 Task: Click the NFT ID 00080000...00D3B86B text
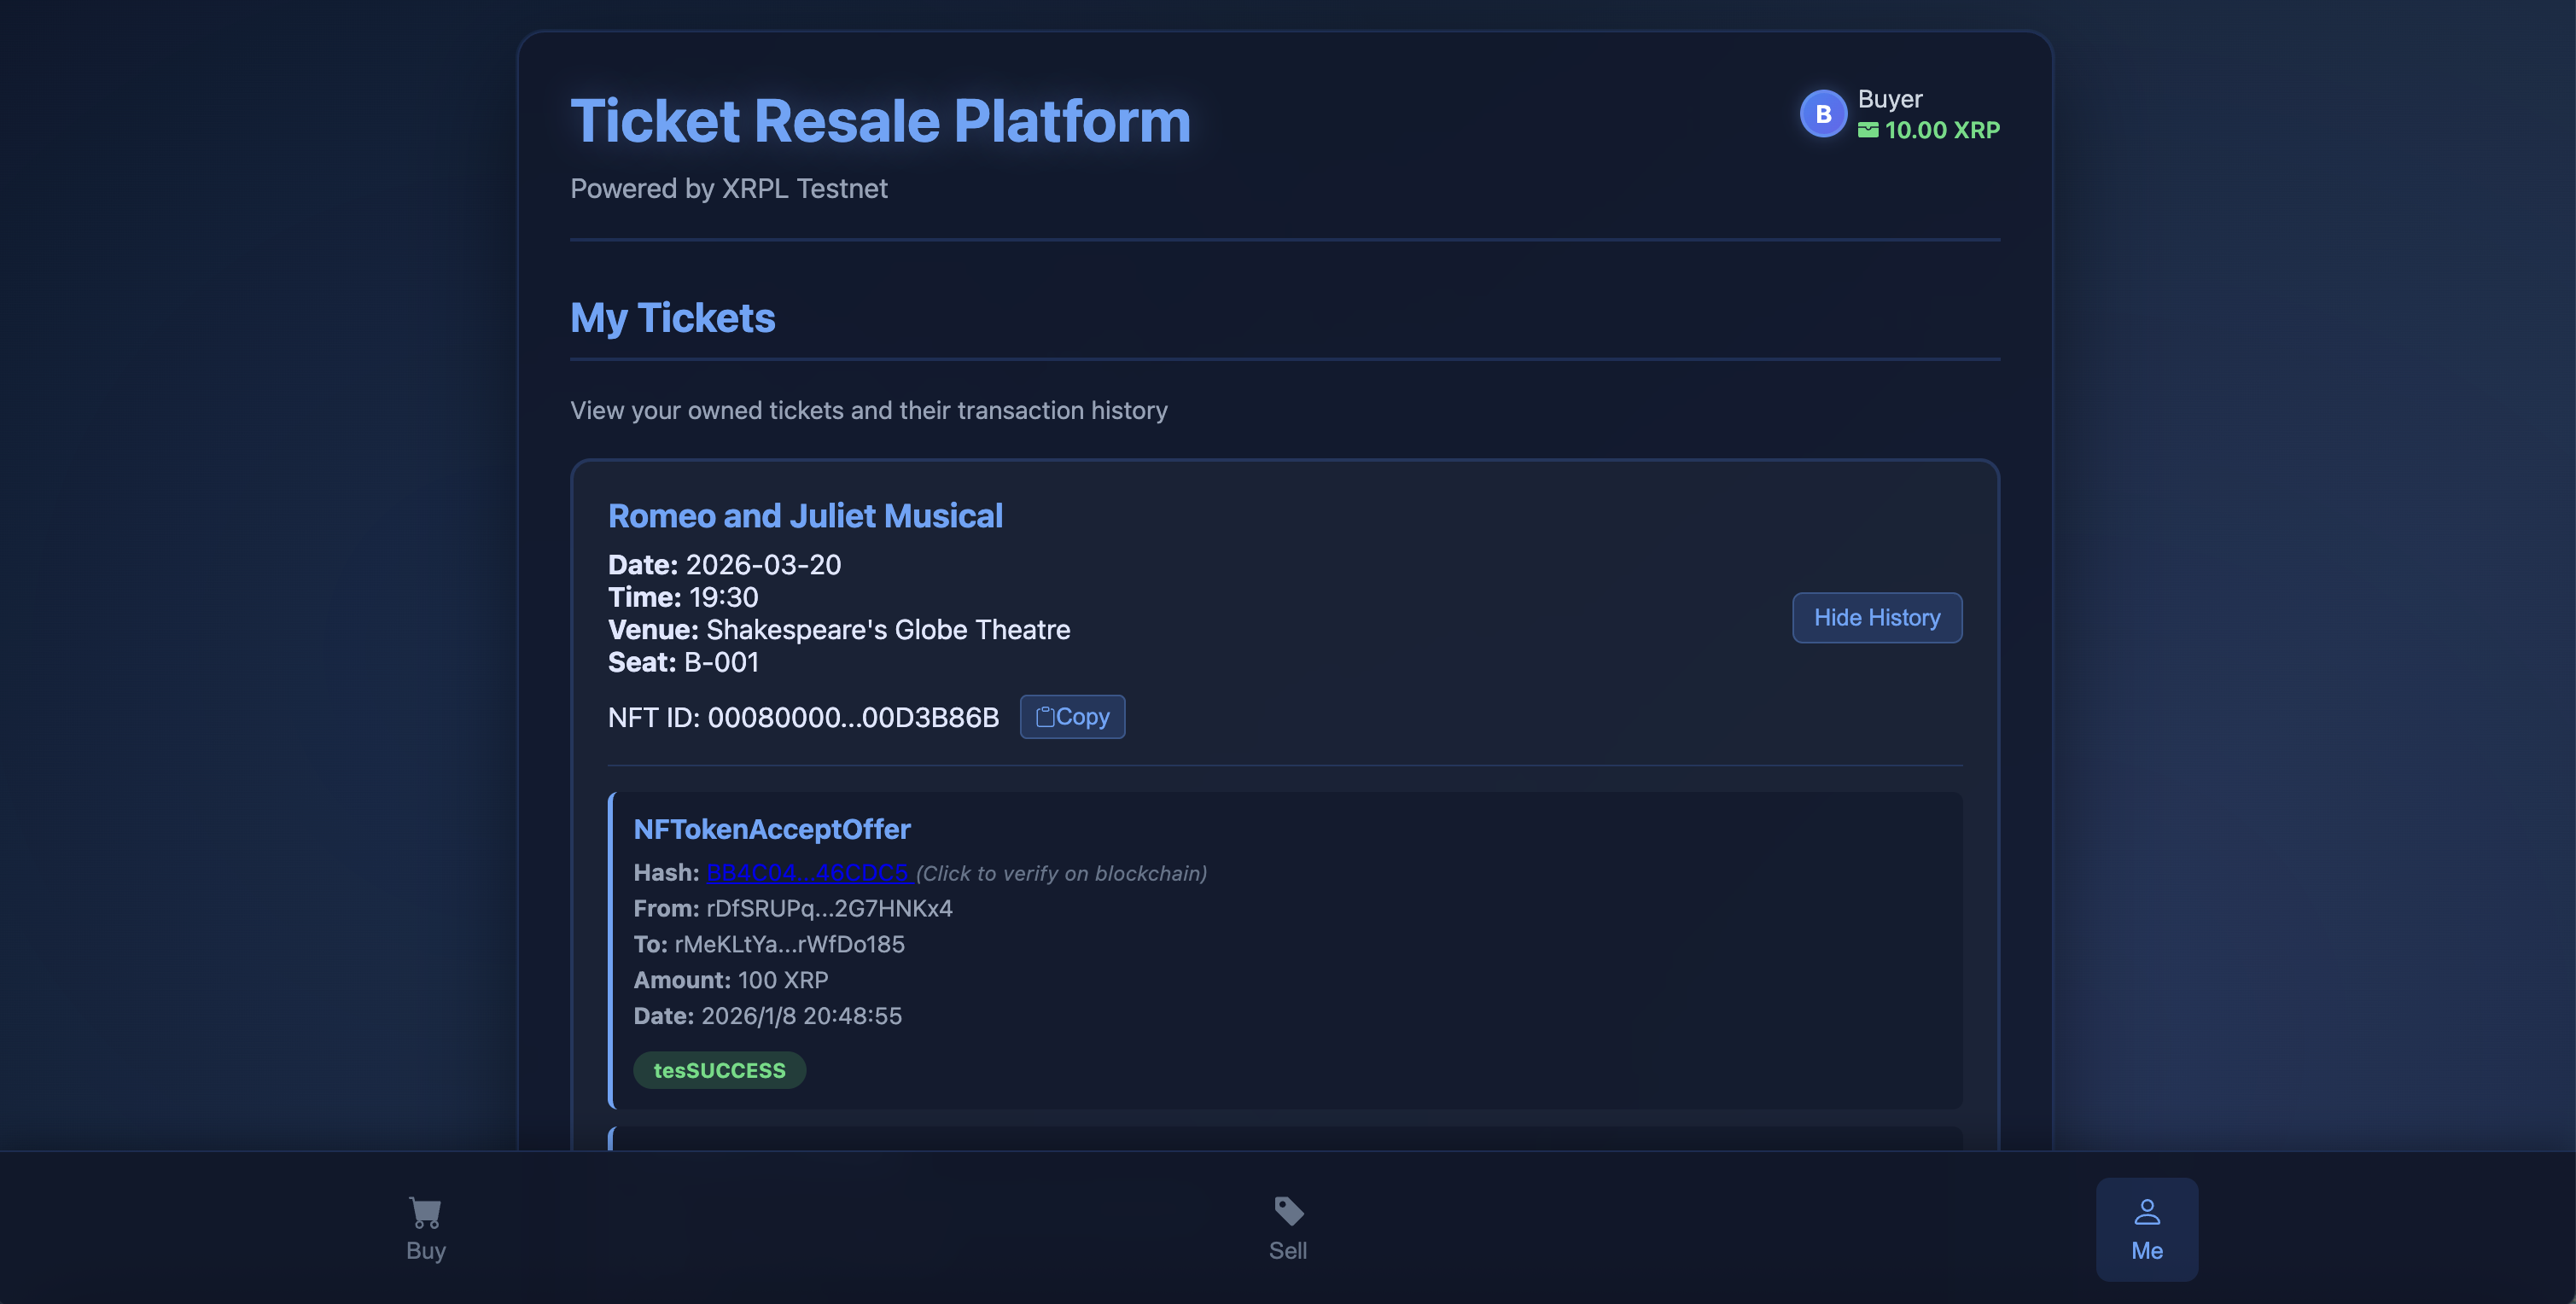pos(803,718)
